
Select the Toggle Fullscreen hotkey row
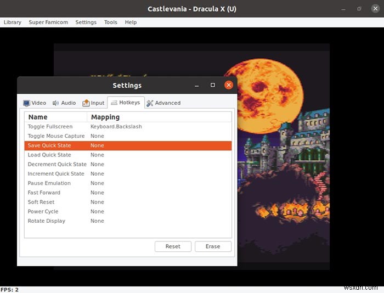128,127
